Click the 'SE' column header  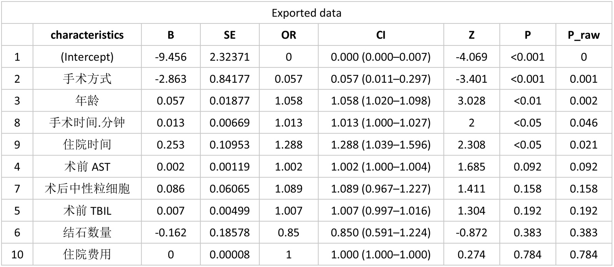coord(229,35)
